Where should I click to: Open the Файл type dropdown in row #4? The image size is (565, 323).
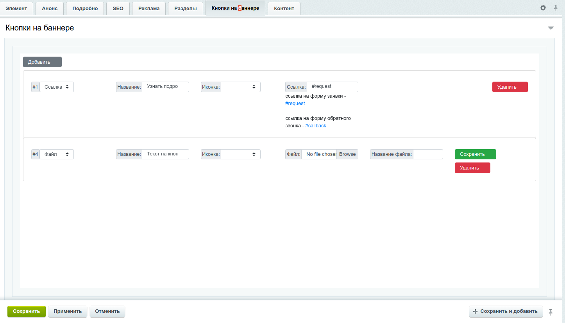[x=57, y=154]
